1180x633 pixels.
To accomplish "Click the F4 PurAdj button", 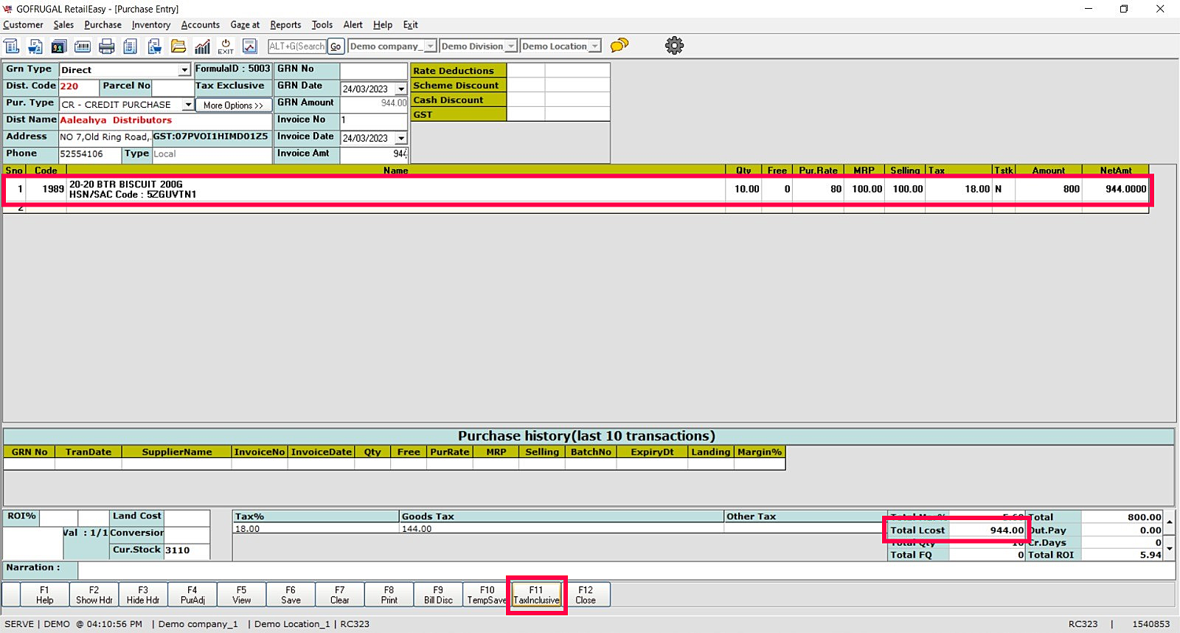I will point(192,595).
